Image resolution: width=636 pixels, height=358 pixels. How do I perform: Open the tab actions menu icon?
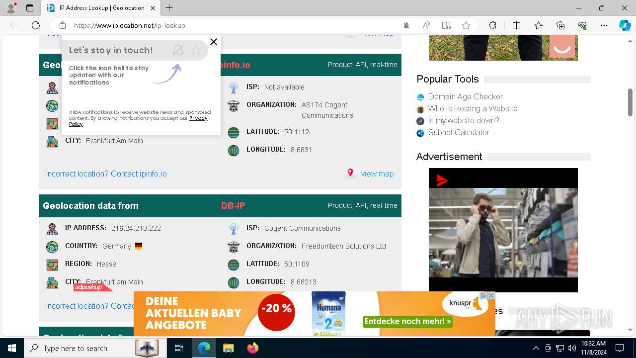(30, 8)
